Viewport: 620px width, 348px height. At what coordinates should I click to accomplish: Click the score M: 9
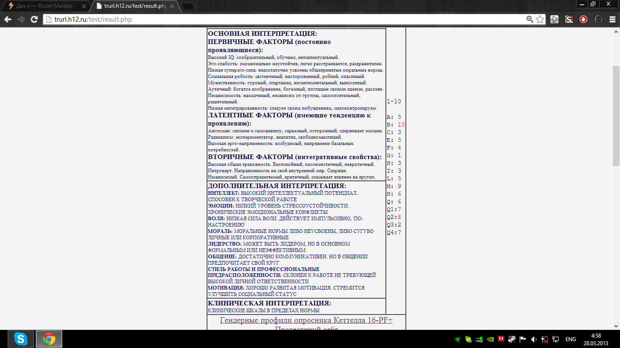click(x=394, y=186)
